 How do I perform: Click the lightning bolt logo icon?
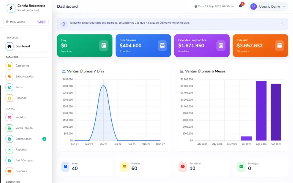[11, 8]
